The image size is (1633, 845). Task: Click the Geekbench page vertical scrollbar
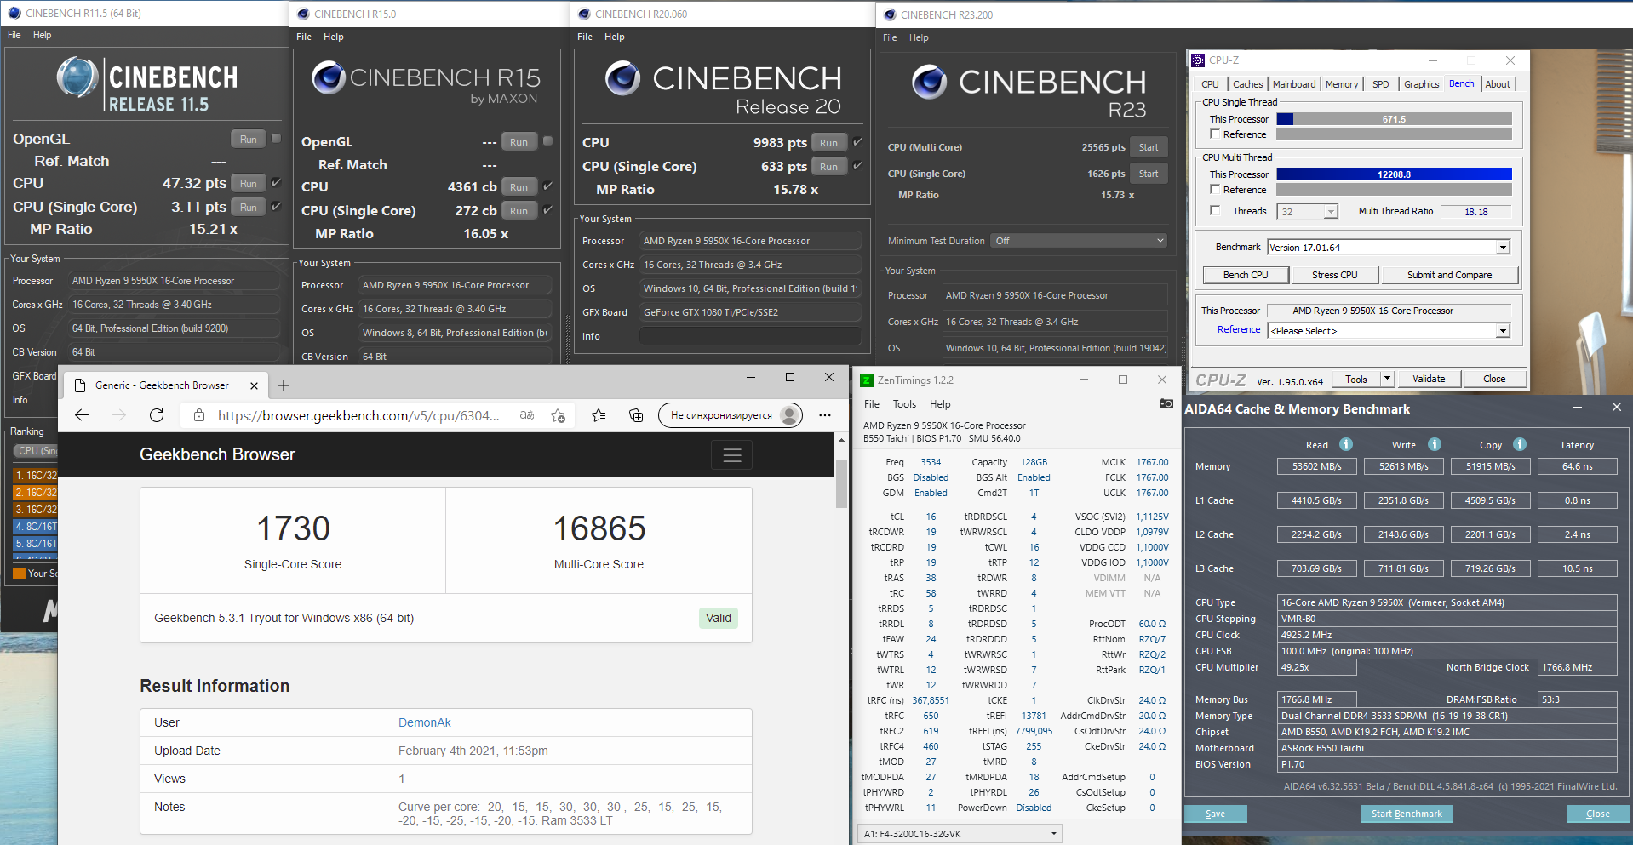841,483
